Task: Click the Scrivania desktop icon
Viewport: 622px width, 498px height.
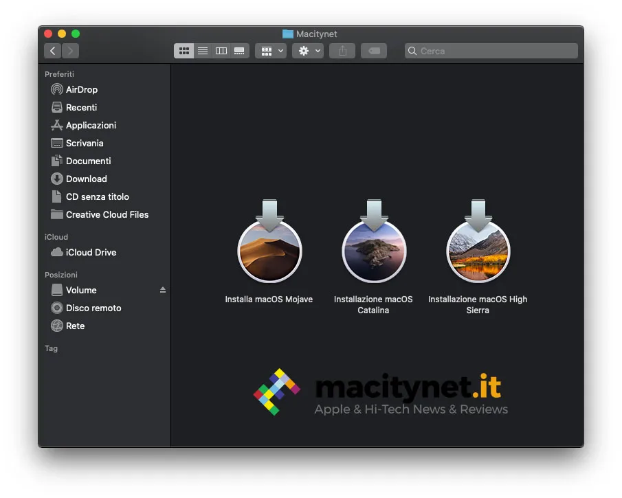Action: click(57, 143)
